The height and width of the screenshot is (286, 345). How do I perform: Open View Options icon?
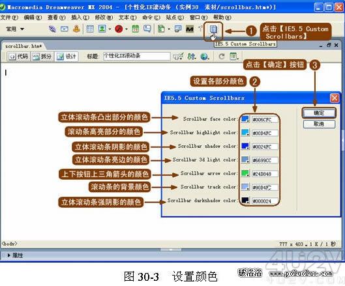[x=234, y=57]
